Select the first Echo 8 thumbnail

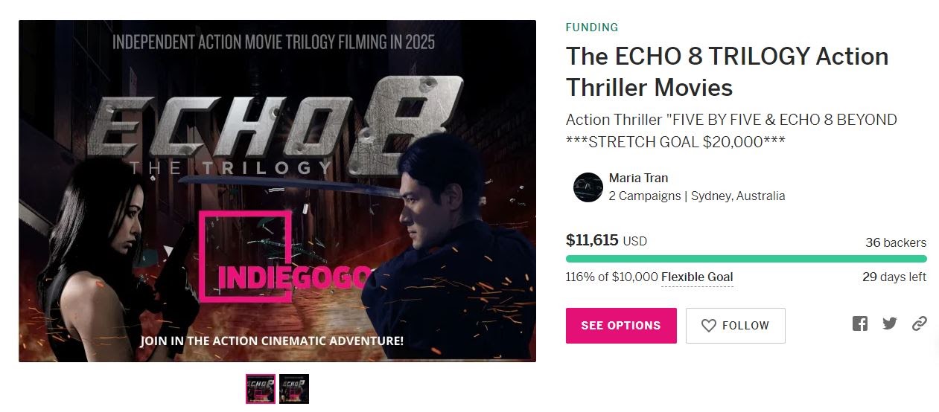click(x=261, y=389)
